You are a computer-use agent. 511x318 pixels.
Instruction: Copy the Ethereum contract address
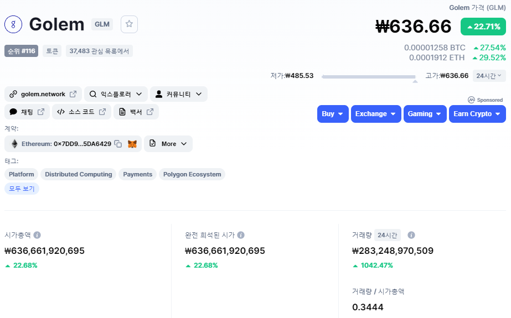click(118, 144)
